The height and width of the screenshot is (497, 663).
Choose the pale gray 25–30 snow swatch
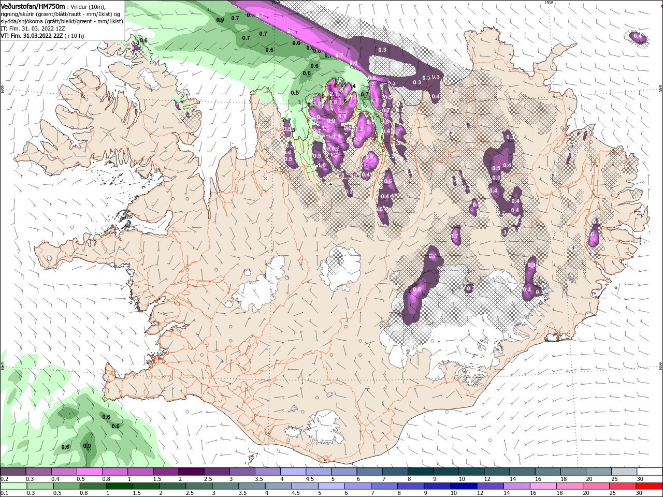tap(624, 472)
